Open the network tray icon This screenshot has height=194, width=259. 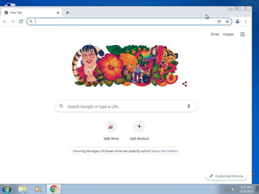tap(227, 189)
